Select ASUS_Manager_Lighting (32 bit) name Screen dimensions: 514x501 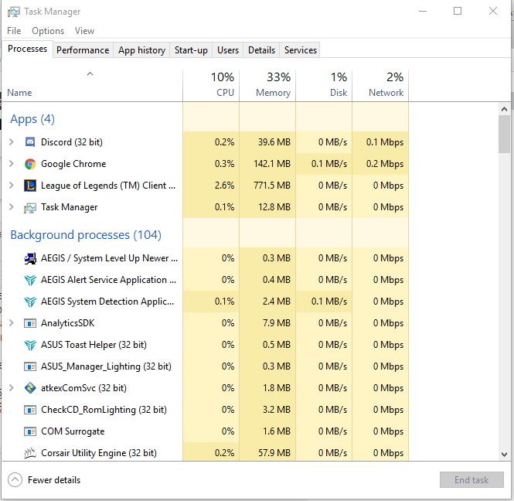click(x=106, y=366)
